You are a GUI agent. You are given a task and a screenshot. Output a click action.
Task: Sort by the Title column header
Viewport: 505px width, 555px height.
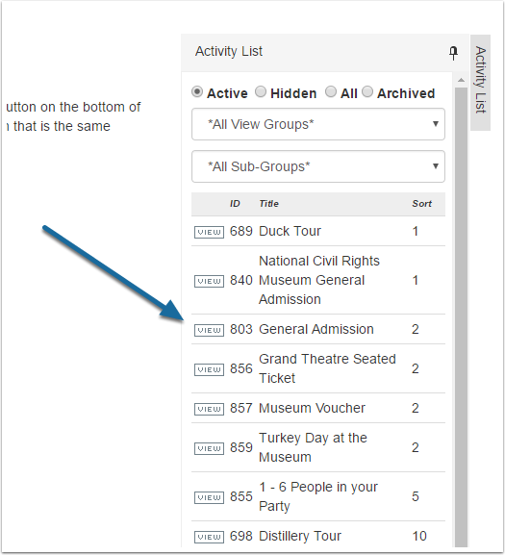[x=268, y=204]
